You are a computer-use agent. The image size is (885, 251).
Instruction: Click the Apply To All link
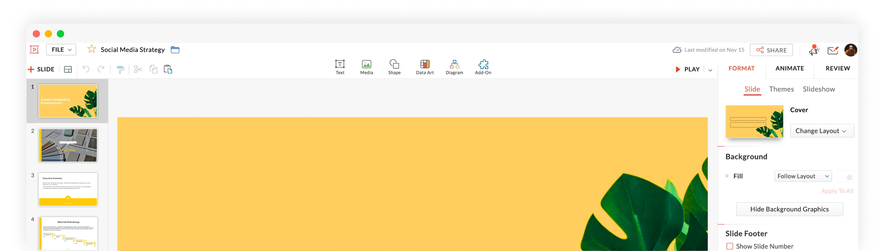tap(837, 191)
